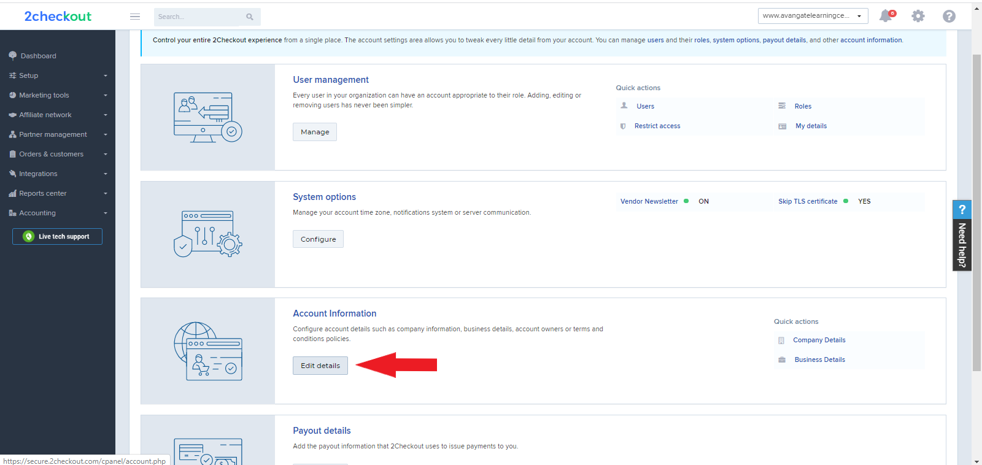Click the Partner management icon
Screen dimensions: 982x465
[13, 134]
